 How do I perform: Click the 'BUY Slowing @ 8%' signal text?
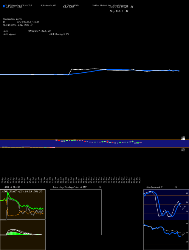[x=59, y=34]
